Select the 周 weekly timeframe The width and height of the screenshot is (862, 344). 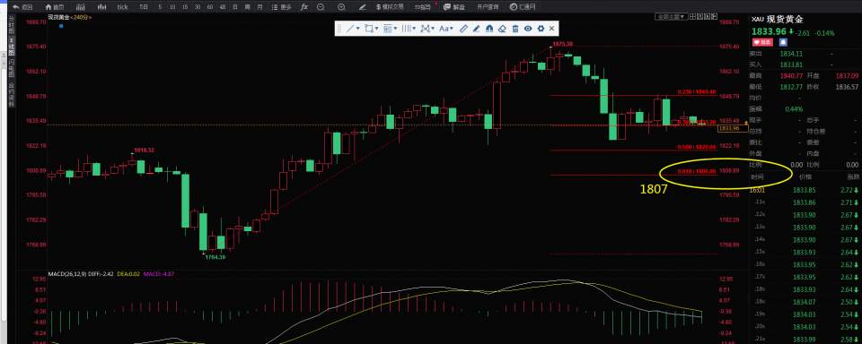[248, 7]
